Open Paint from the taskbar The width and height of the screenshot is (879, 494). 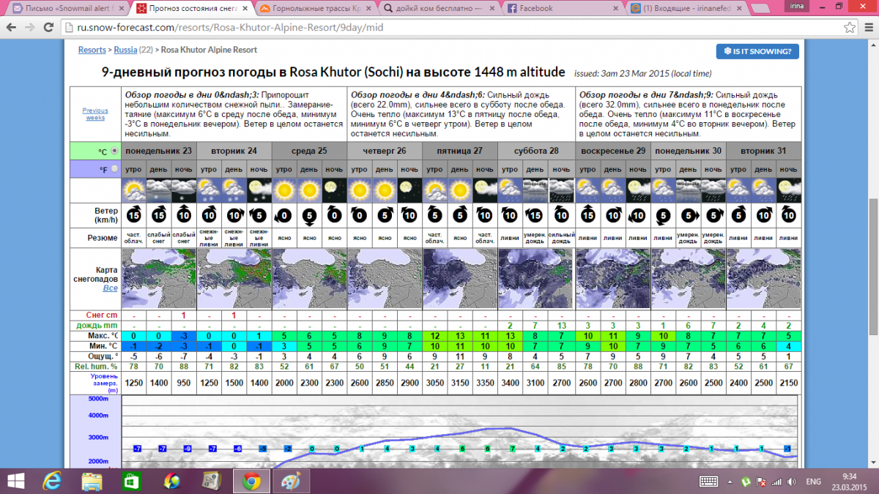click(291, 481)
